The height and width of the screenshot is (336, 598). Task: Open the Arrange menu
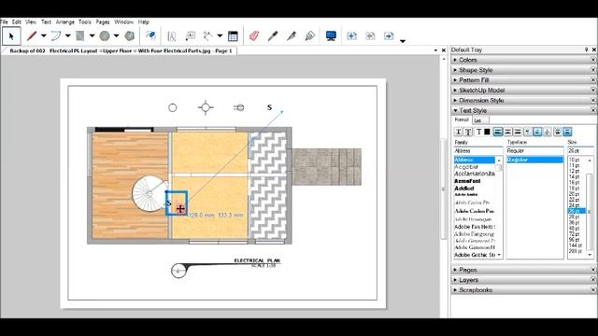65,22
